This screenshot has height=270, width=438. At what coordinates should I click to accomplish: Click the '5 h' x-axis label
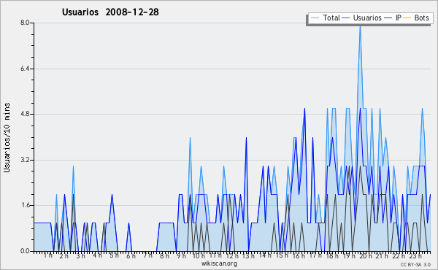114,255
